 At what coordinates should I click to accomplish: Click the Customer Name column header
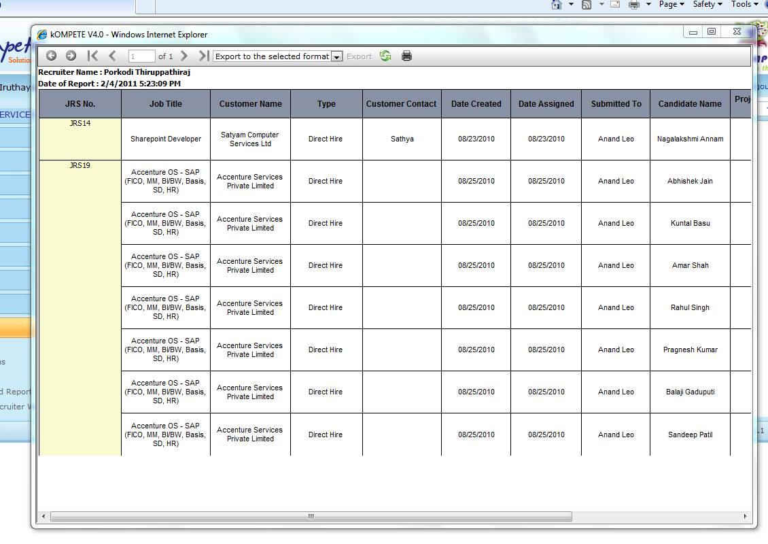250,104
